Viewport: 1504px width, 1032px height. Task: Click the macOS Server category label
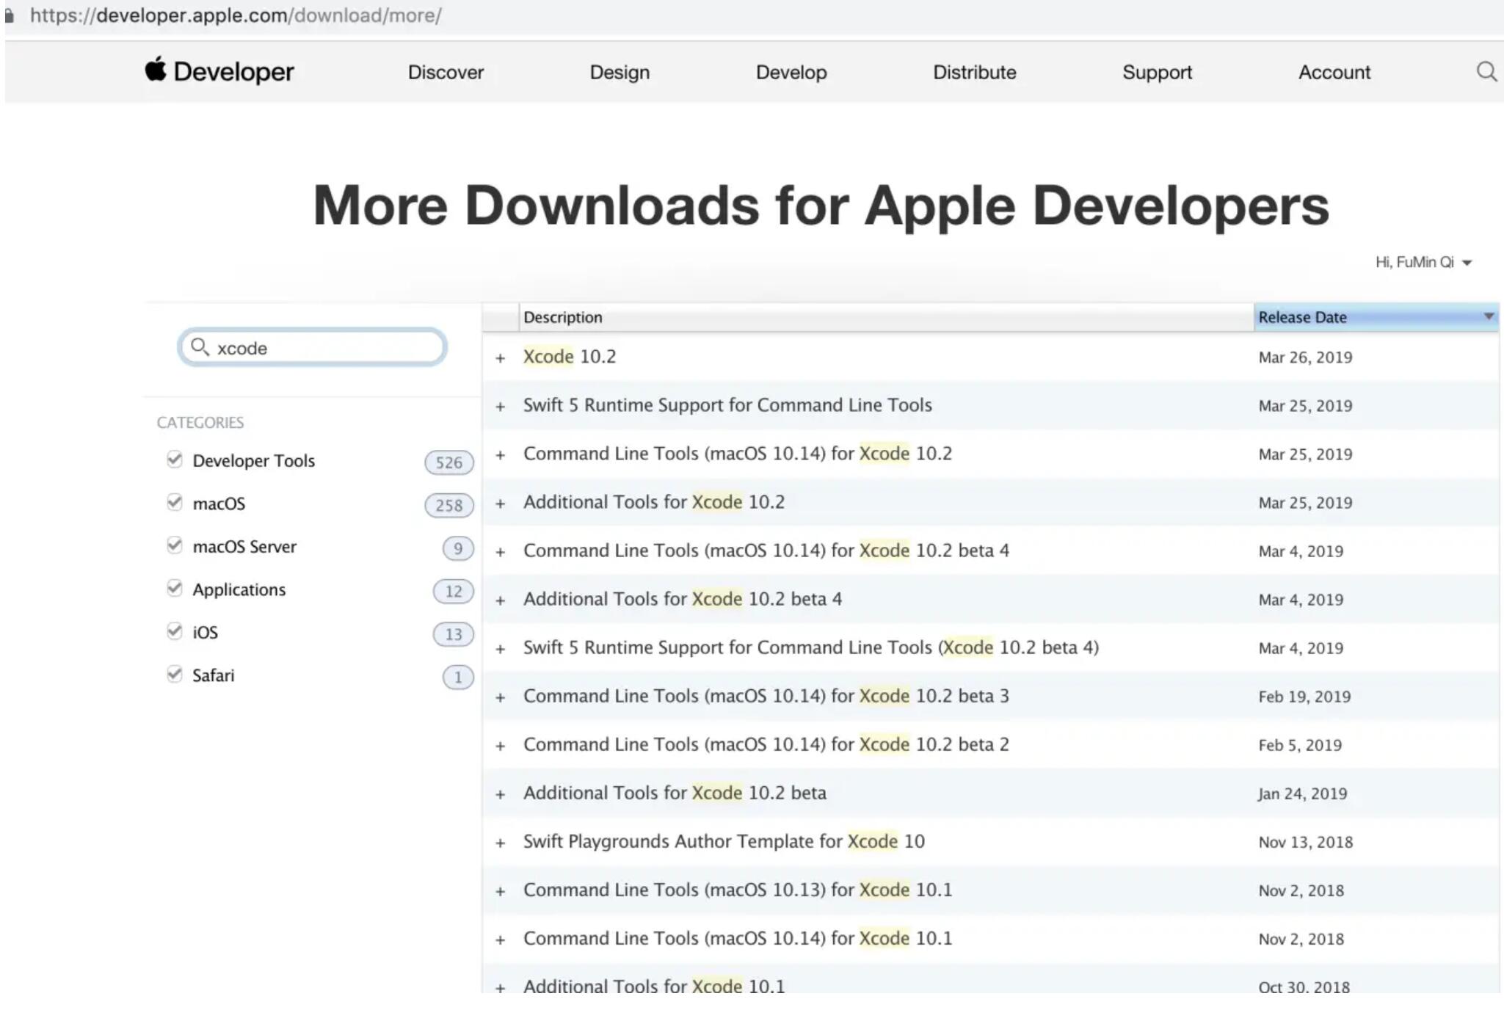(x=244, y=547)
